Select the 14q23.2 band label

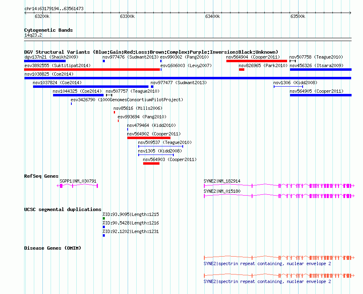point(33,35)
